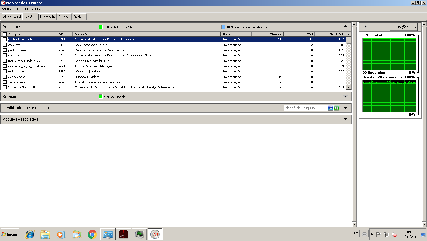Screen dimensions: 427x241
Task: Click the muted volume speaker icon
Action: [394, 234]
